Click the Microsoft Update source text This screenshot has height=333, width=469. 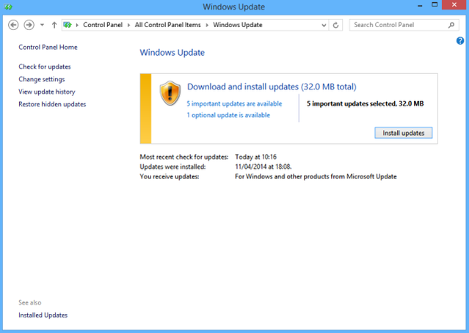pyautogui.click(x=316, y=177)
